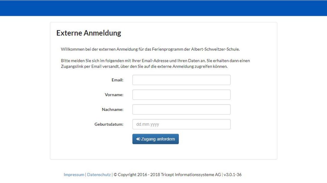
Task: Open the Impressum link
Action: click(74, 175)
